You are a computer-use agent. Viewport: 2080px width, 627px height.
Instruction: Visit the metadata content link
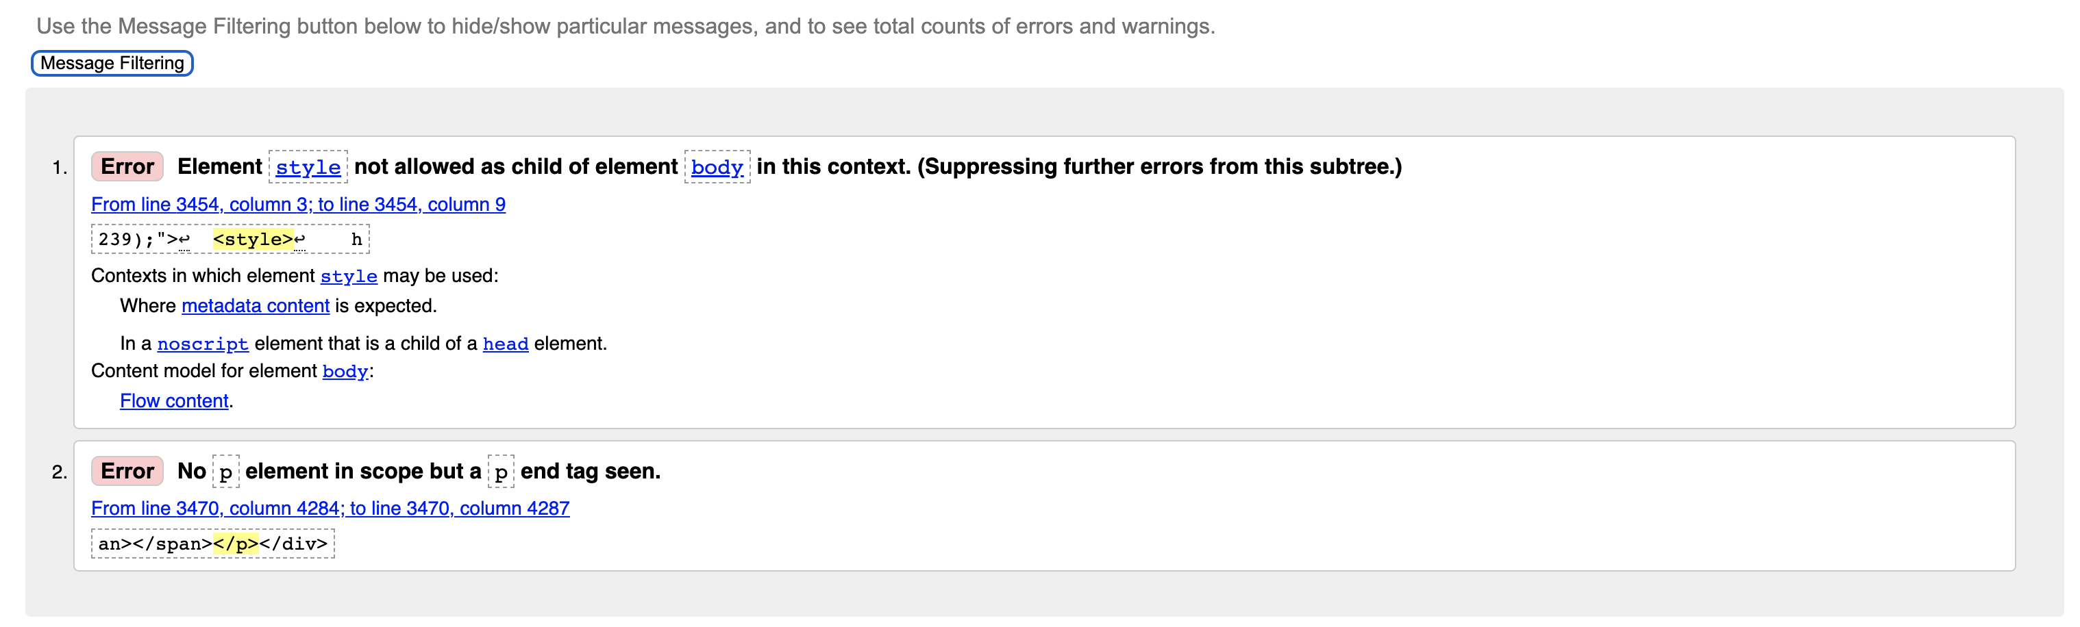click(x=255, y=306)
